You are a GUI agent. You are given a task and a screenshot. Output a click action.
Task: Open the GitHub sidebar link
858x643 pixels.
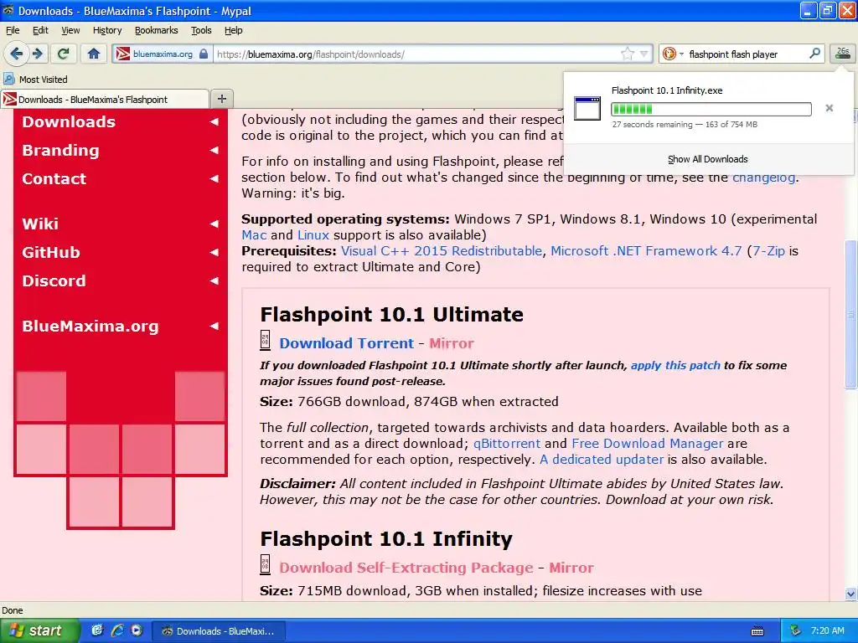click(51, 252)
